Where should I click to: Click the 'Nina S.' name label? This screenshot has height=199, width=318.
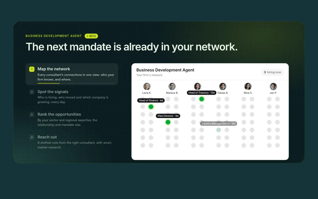click(x=248, y=93)
